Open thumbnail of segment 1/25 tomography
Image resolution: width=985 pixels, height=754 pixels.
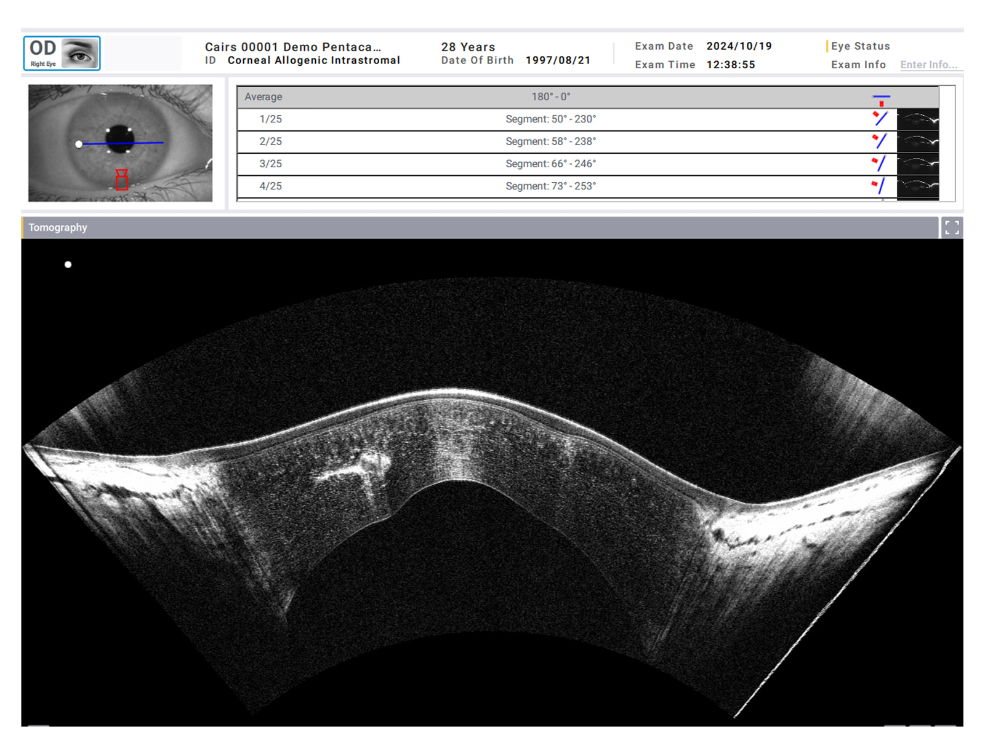917,119
